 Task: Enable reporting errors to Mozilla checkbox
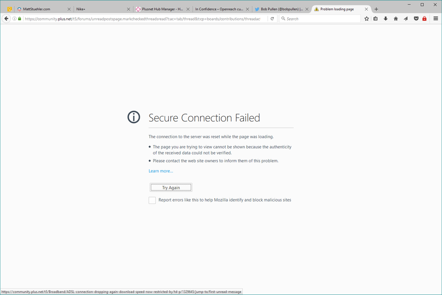[x=152, y=200]
